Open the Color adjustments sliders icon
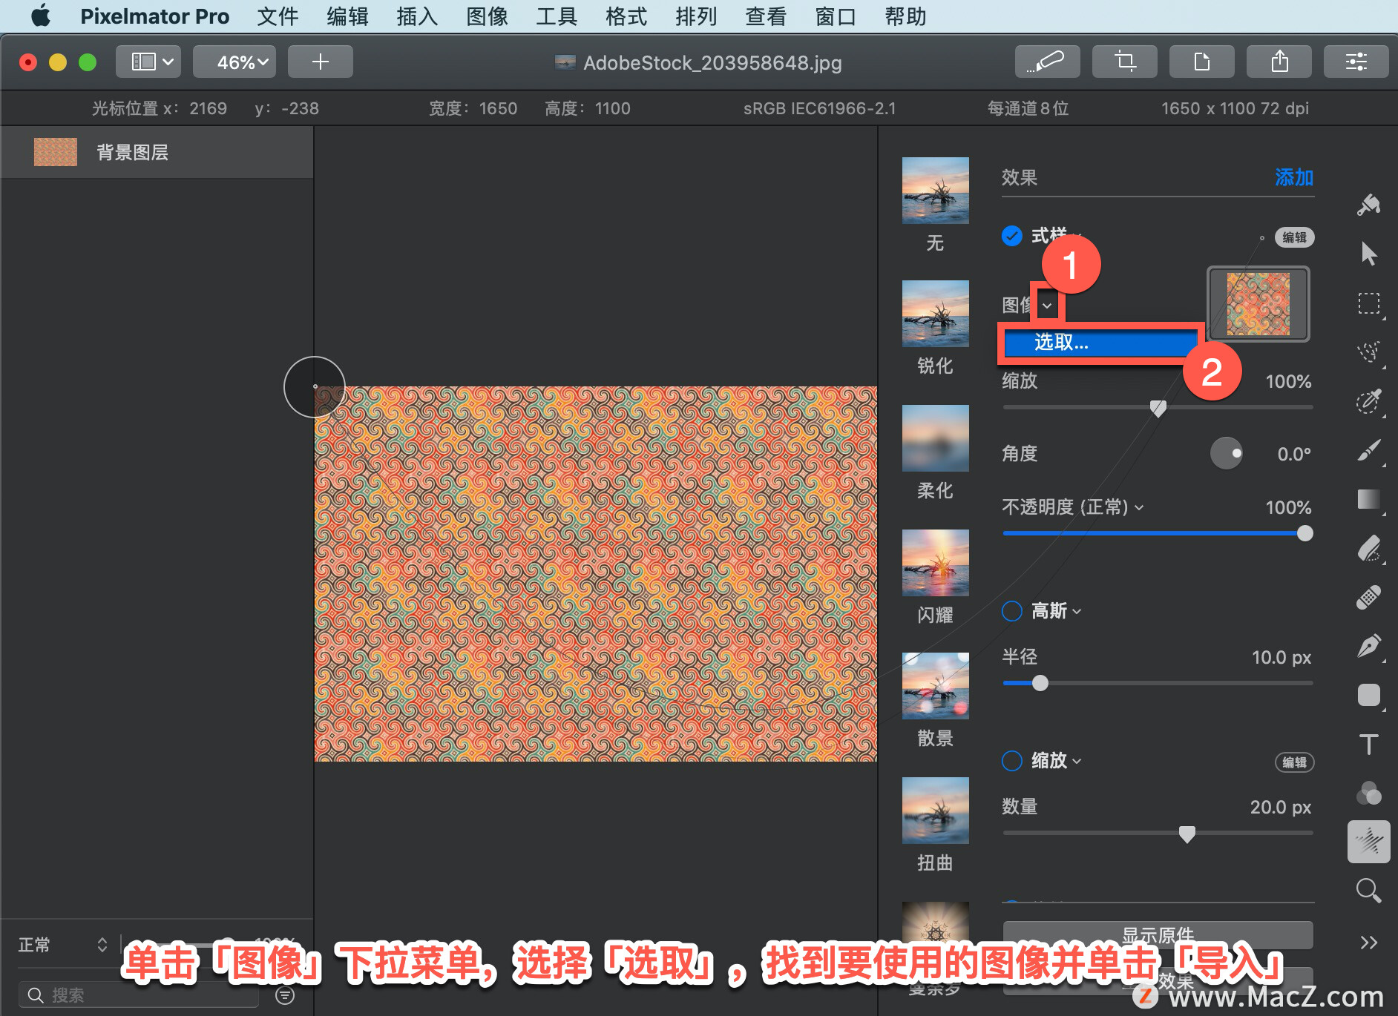Viewport: 1398px width, 1016px height. point(1356,62)
